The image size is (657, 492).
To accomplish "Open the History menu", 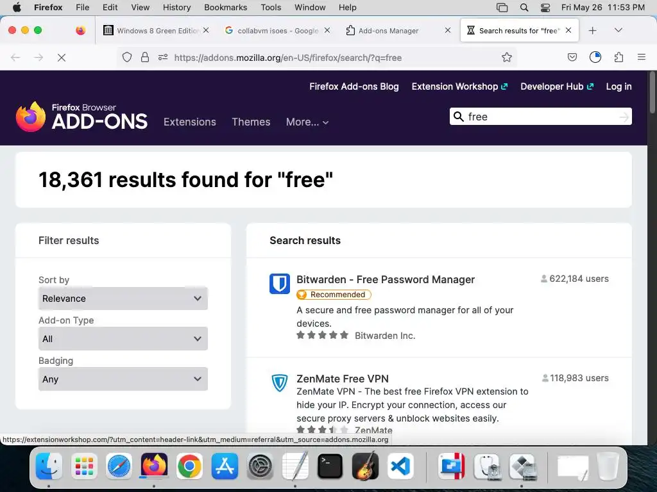I will 176,7.
